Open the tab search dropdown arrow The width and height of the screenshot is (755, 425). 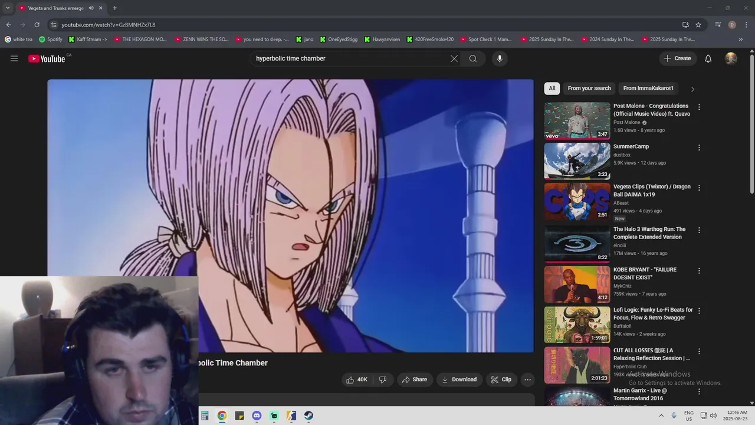coord(7,8)
